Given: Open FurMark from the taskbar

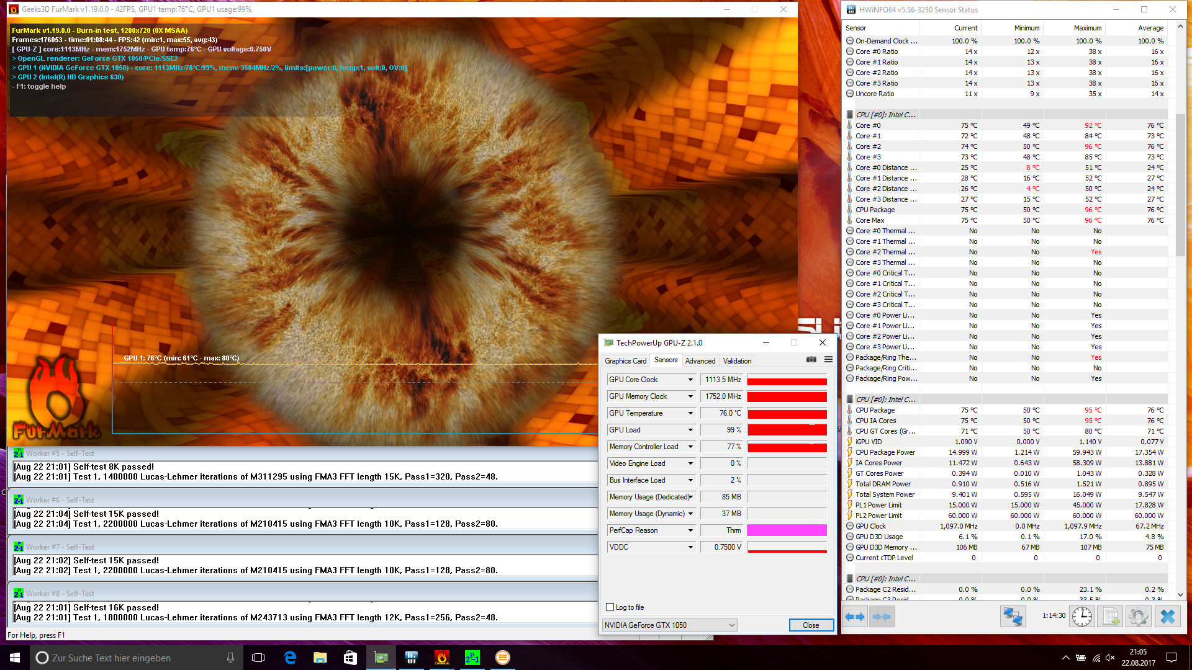Looking at the screenshot, I should click(x=441, y=658).
